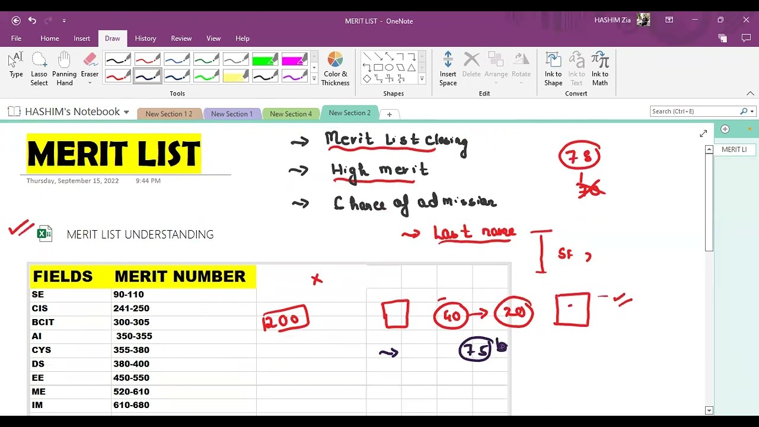Viewport: 759px width, 427px height.
Task: Switch to the Insert tab
Action: pyautogui.click(x=82, y=39)
